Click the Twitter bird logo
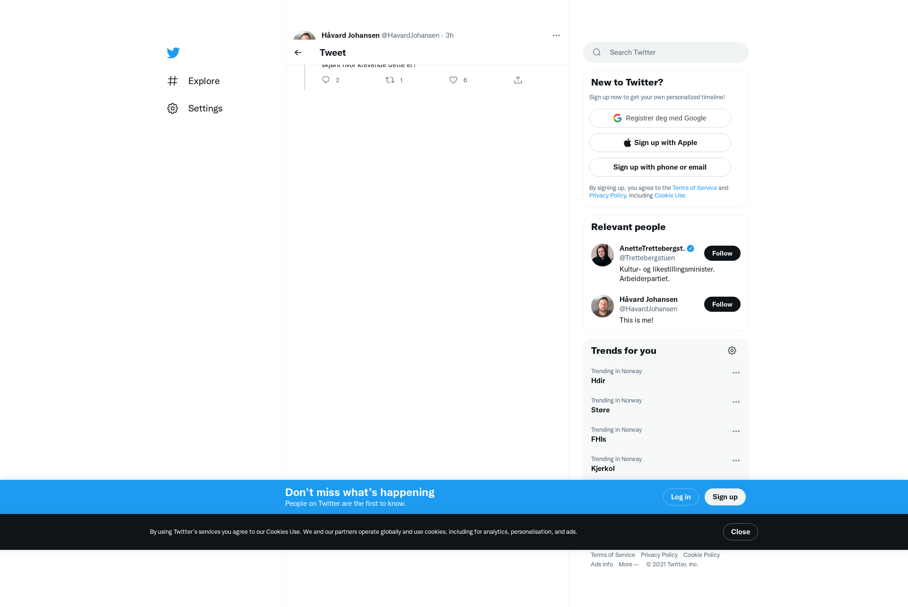The width and height of the screenshot is (908, 607). coord(173,52)
